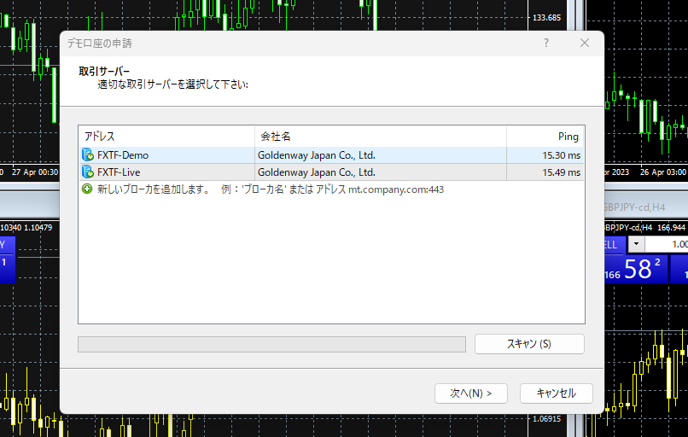The height and width of the screenshot is (437, 688).
Task: Click the FXTF-Live server icon
Action: (88, 172)
